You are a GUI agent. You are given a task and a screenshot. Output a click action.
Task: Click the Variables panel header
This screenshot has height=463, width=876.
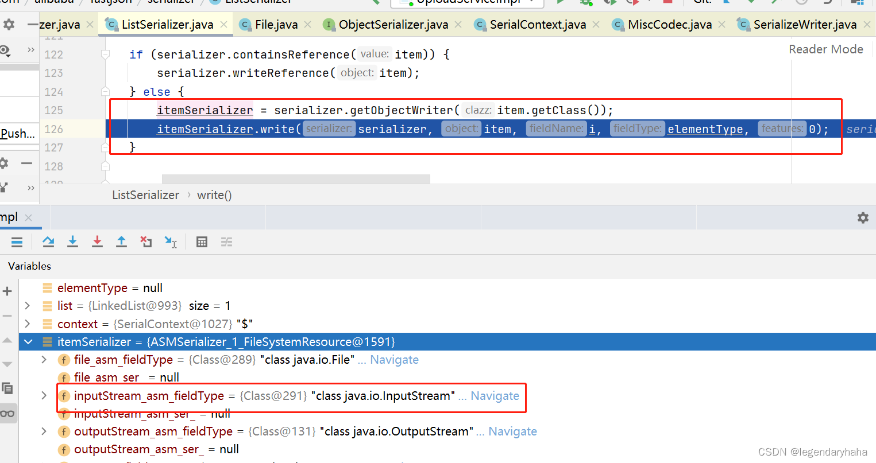tap(29, 266)
